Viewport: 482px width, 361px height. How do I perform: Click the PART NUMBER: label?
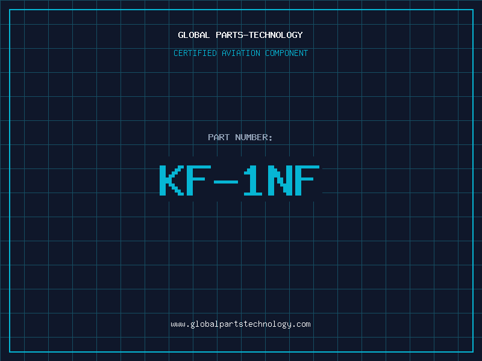[240, 137]
